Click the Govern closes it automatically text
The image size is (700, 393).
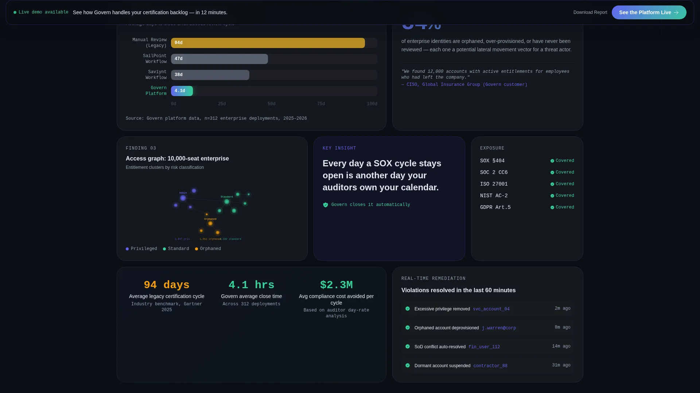(370, 205)
